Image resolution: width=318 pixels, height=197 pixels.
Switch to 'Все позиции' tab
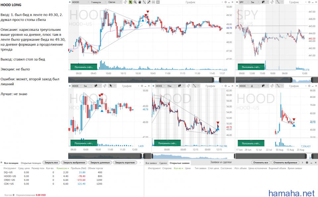pyautogui.click(x=11, y=163)
